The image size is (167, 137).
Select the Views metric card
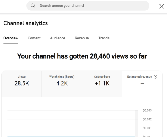point(22,84)
